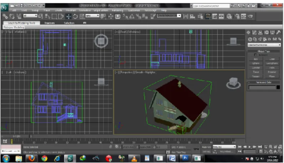Open the key filter 'Selected' dropdown
284x163 pixels.
[224, 147]
